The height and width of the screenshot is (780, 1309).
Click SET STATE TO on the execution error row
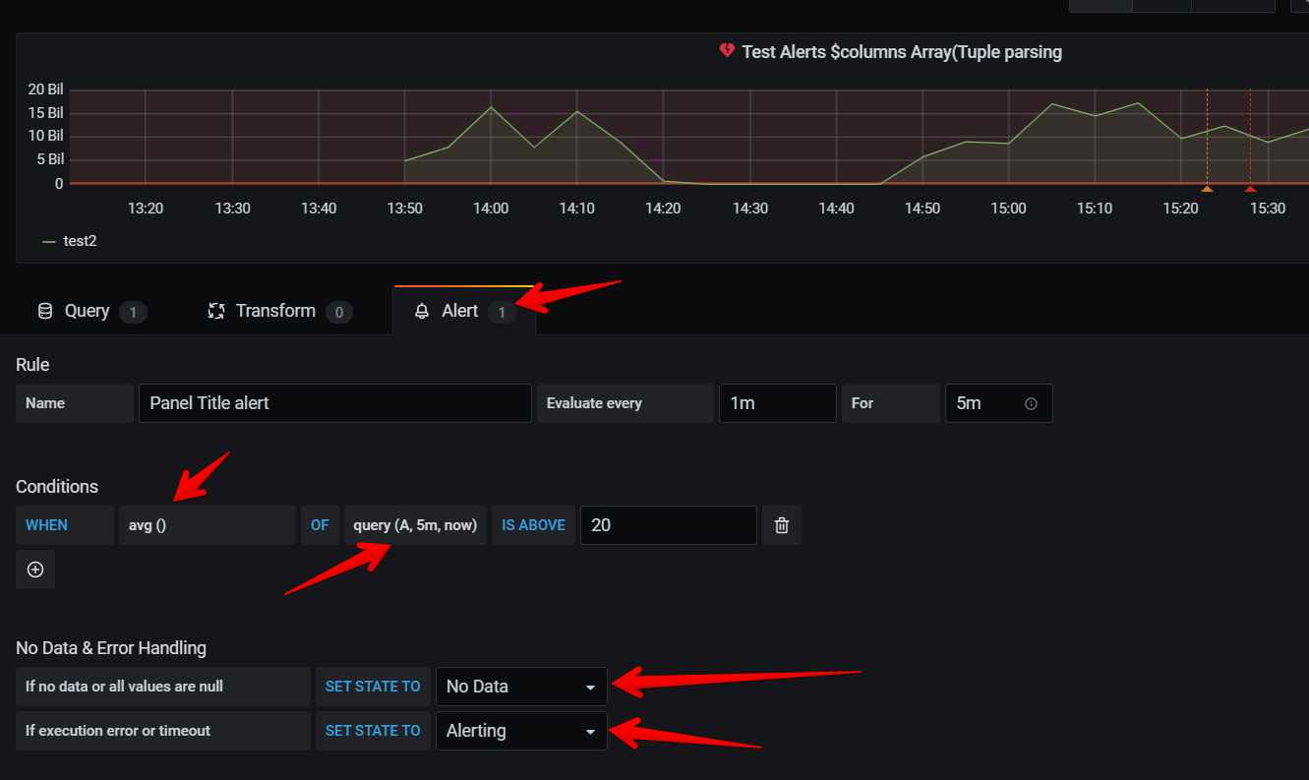tap(373, 731)
